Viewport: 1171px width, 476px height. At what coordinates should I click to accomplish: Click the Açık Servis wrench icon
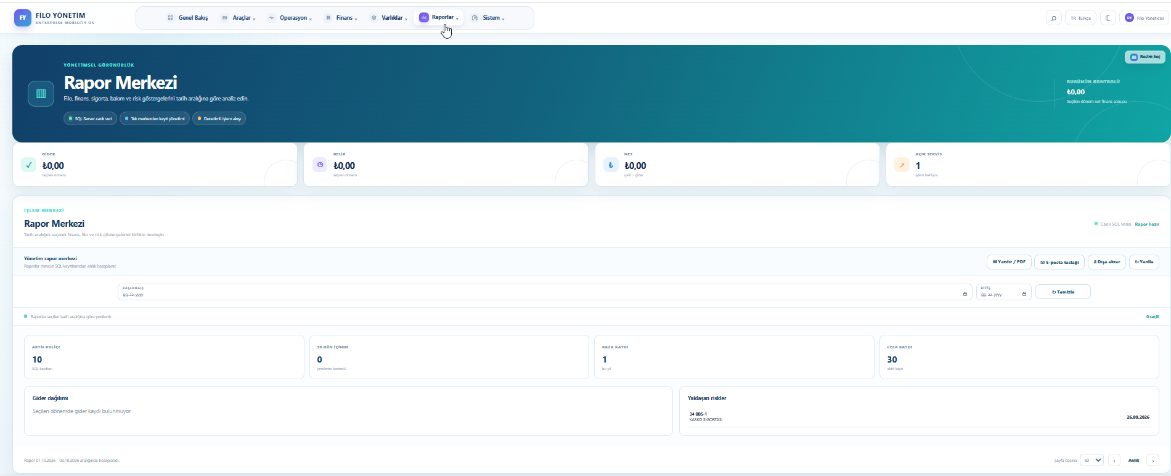902,165
